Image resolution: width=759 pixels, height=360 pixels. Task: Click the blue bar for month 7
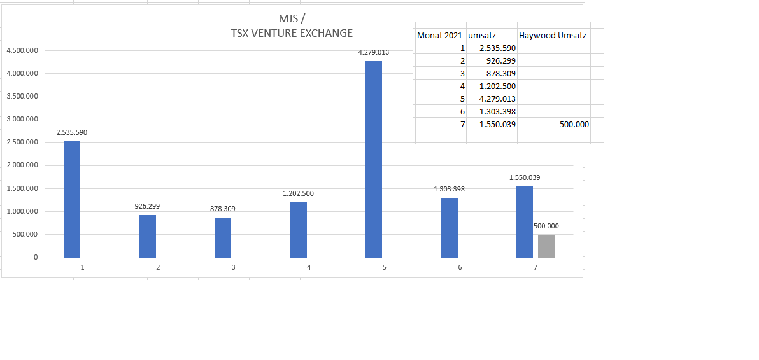coord(525,222)
